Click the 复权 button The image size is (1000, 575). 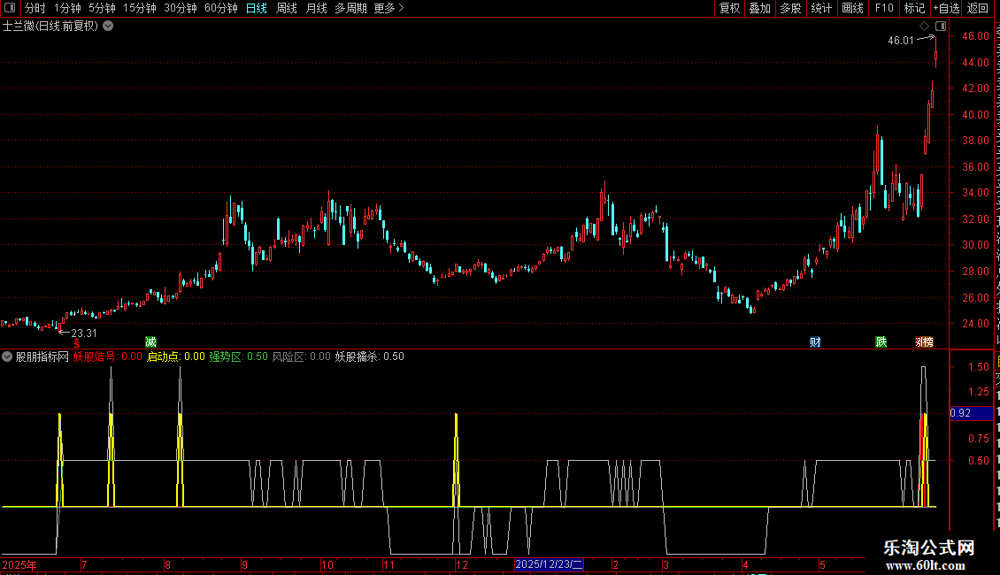click(x=729, y=8)
